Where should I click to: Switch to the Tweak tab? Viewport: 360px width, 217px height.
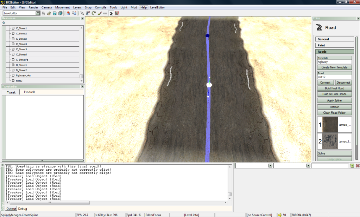[11, 92]
